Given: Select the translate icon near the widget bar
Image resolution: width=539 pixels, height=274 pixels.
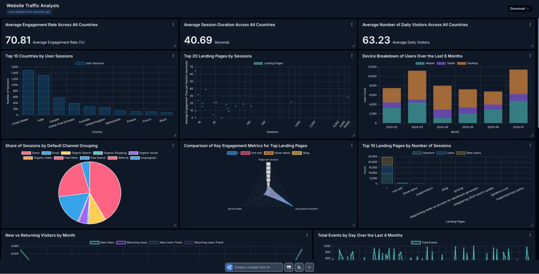Looking at the screenshot, I should pos(299,267).
